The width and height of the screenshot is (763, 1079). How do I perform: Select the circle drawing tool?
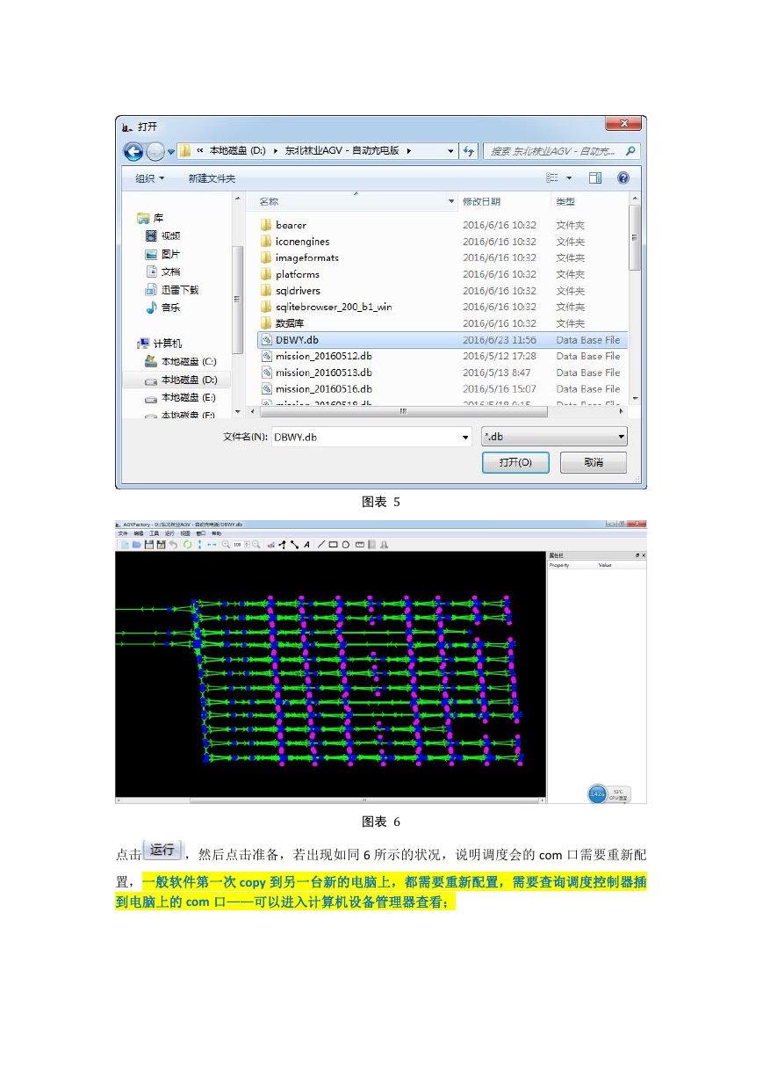point(346,545)
